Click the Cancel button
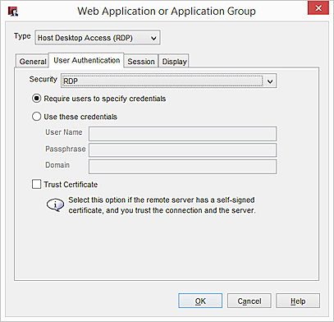 click(x=249, y=301)
